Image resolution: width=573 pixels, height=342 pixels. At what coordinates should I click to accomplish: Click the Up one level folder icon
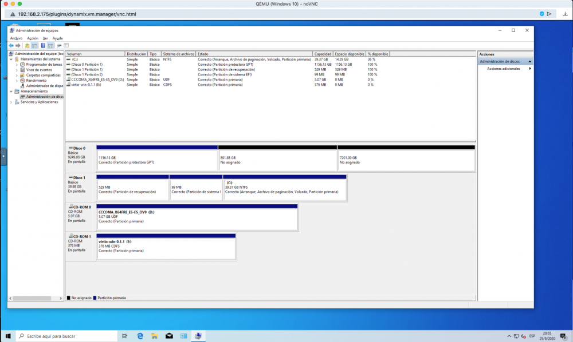point(27,46)
